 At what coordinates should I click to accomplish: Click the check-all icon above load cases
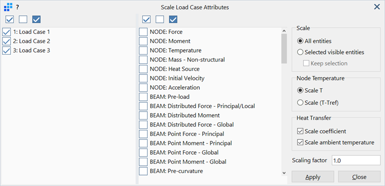click(x=9, y=19)
